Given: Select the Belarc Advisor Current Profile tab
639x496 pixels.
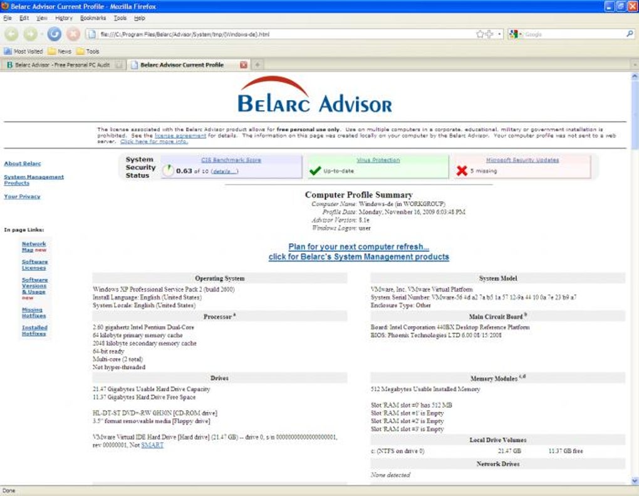Looking at the screenshot, I should (x=182, y=64).
